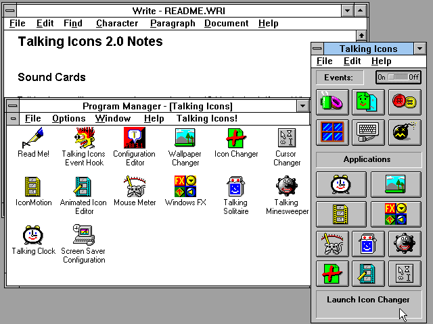Click the green smiling documents event button
433x324 pixels.
pos(368,102)
